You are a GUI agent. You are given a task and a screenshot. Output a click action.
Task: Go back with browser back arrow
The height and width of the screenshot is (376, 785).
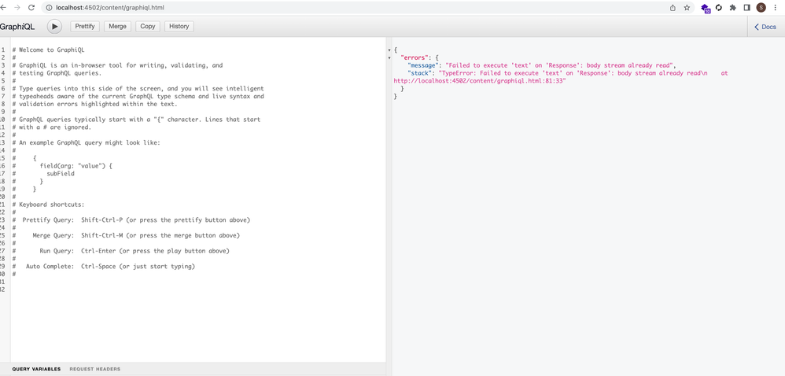click(3, 8)
